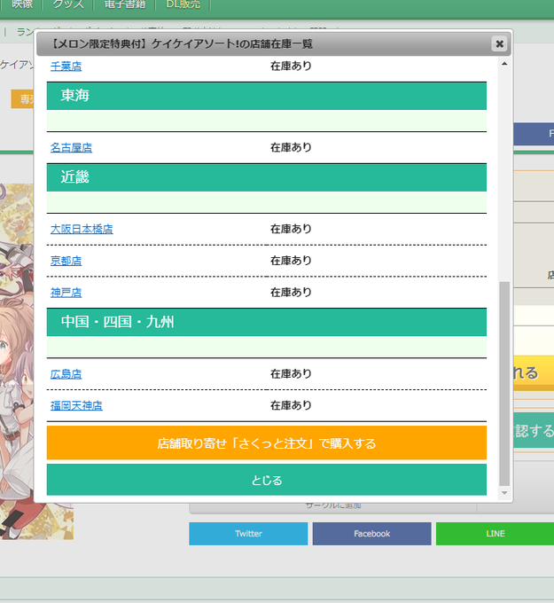
Task: Click the green とじる button
Action: 267,480
